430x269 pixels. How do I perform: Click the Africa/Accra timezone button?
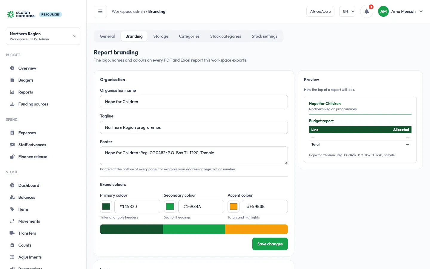pyautogui.click(x=320, y=11)
